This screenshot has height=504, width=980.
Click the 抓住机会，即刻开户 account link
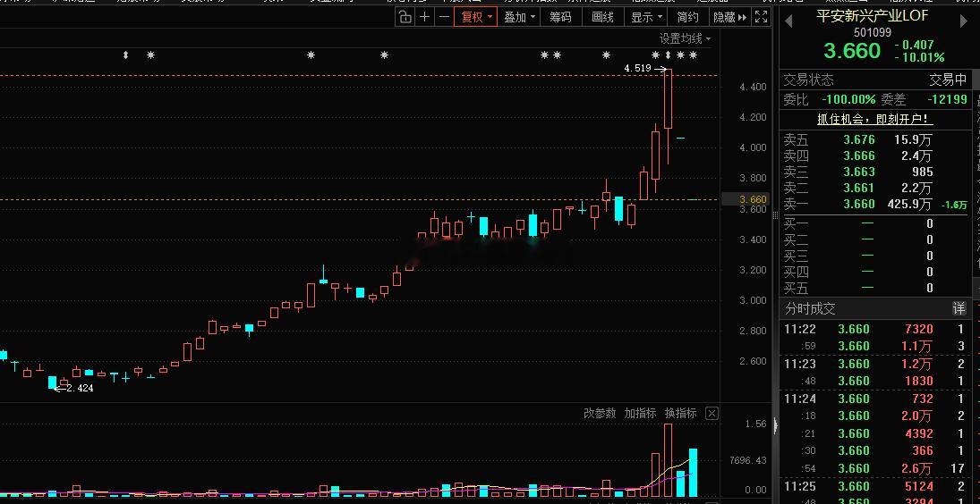(875, 119)
